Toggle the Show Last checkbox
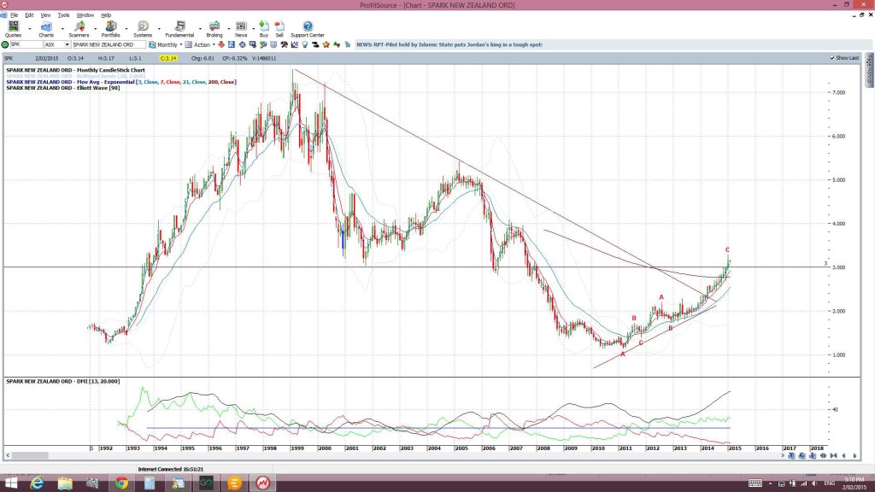The width and height of the screenshot is (875, 492). tap(832, 58)
